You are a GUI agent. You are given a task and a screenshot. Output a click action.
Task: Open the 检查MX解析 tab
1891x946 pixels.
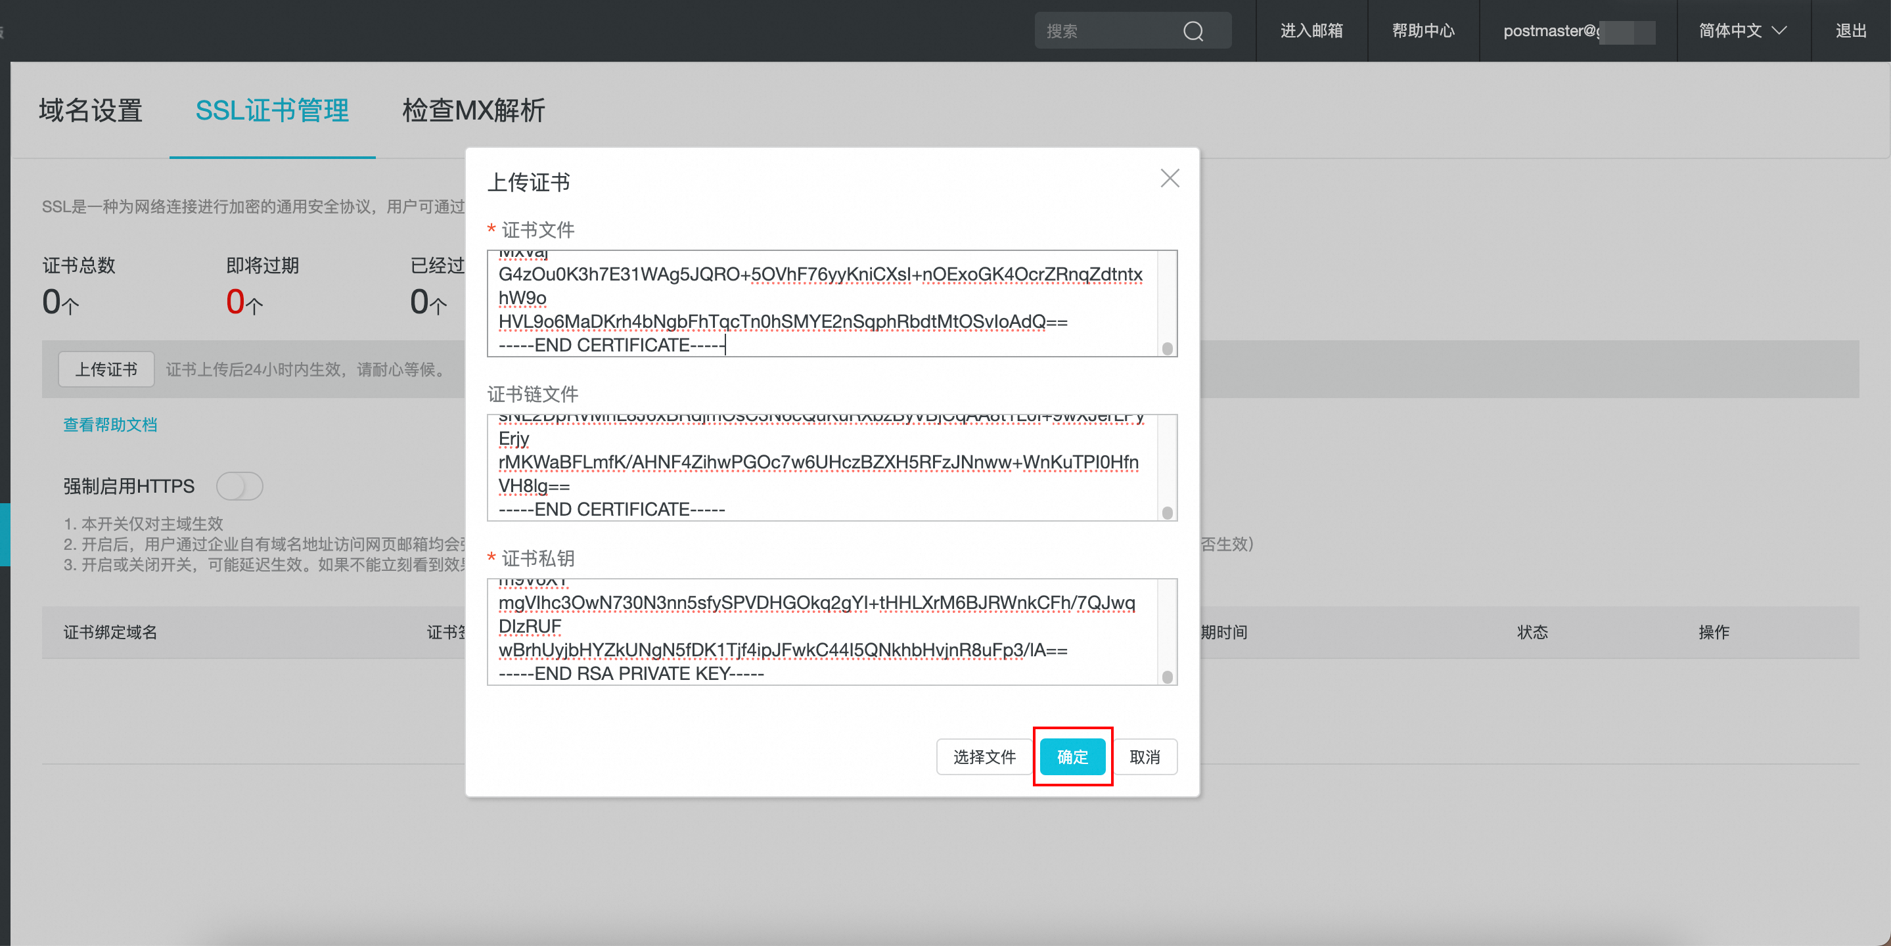pyautogui.click(x=473, y=111)
